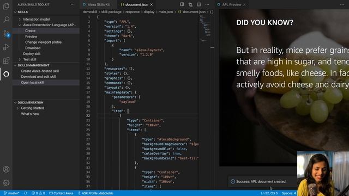Click skill-package in the breadcrumb
The height and width of the screenshot is (196, 349).
(x=111, y=12)
